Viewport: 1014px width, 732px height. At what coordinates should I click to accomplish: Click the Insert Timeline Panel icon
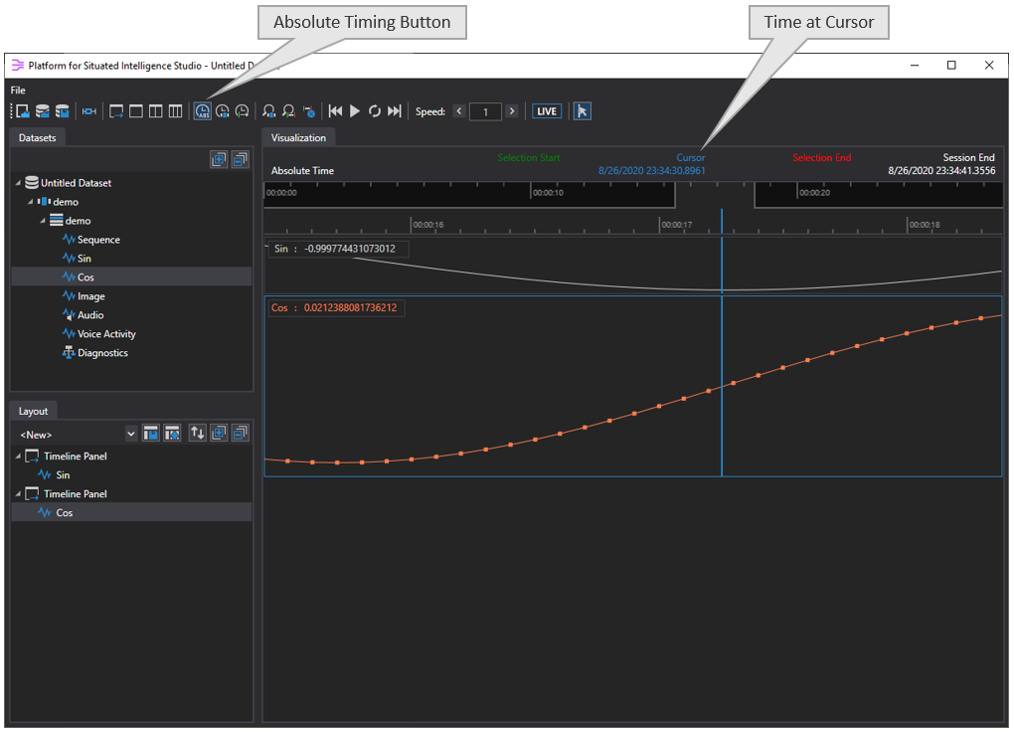click(x=117, y=110)
